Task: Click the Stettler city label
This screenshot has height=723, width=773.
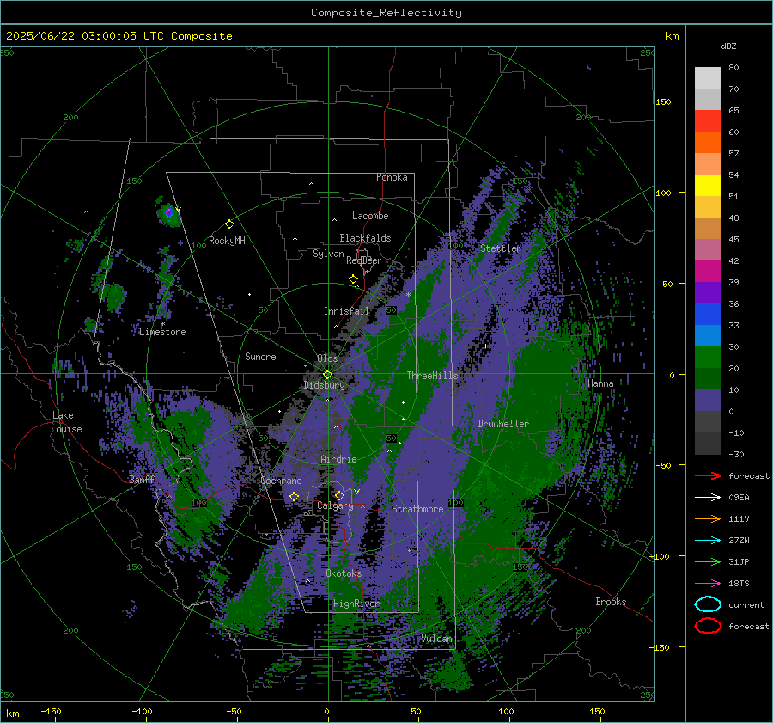Action: click(501, 248)
